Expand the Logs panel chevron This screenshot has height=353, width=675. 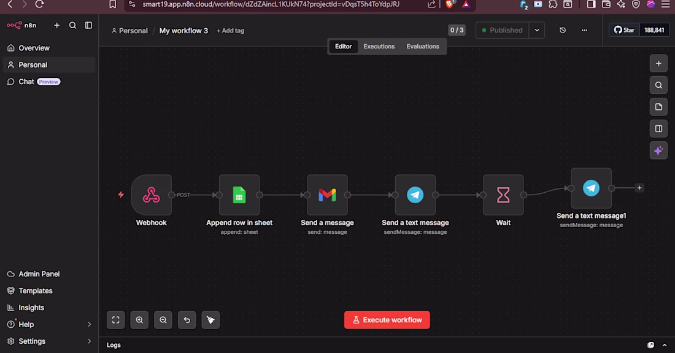[665, 345]
